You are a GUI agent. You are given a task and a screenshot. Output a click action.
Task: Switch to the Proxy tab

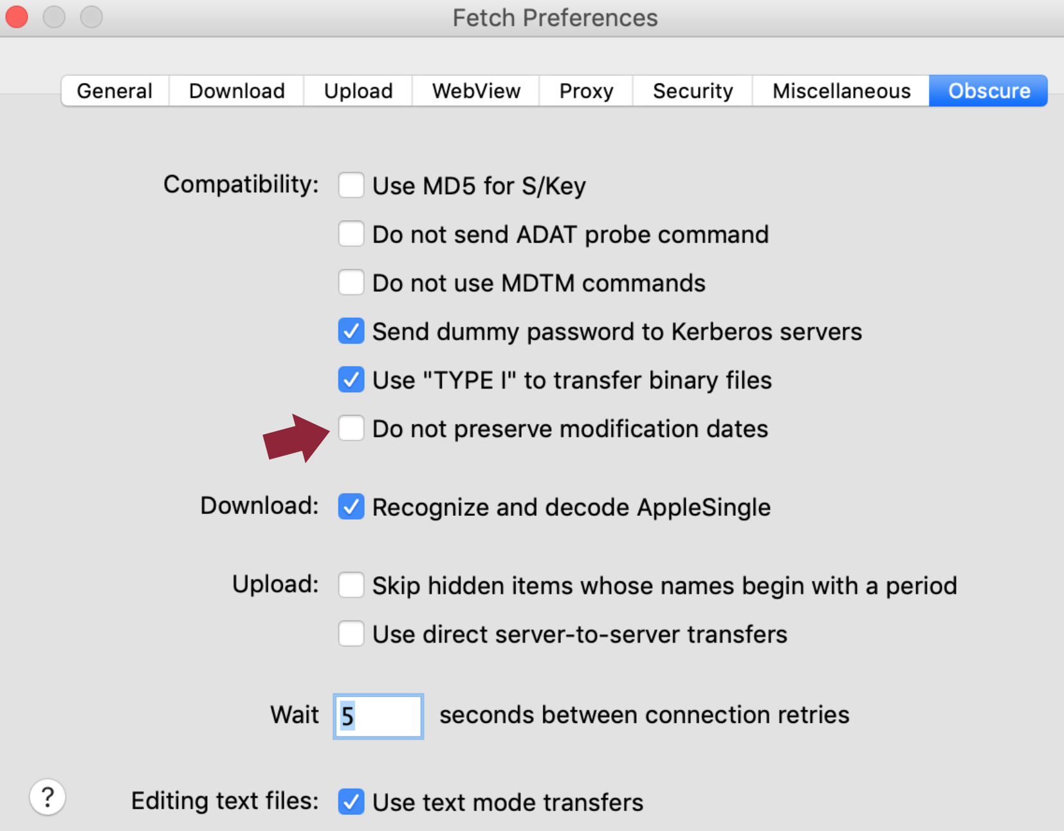585,91
